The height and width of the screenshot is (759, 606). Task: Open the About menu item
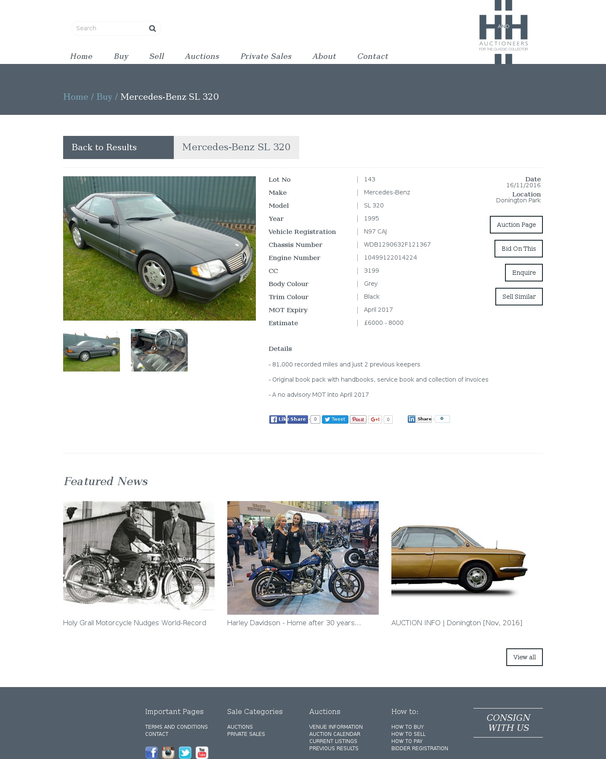324,56
